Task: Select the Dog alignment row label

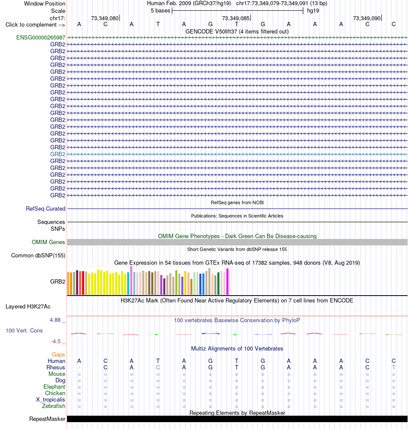Action: (x=60, y=380)
